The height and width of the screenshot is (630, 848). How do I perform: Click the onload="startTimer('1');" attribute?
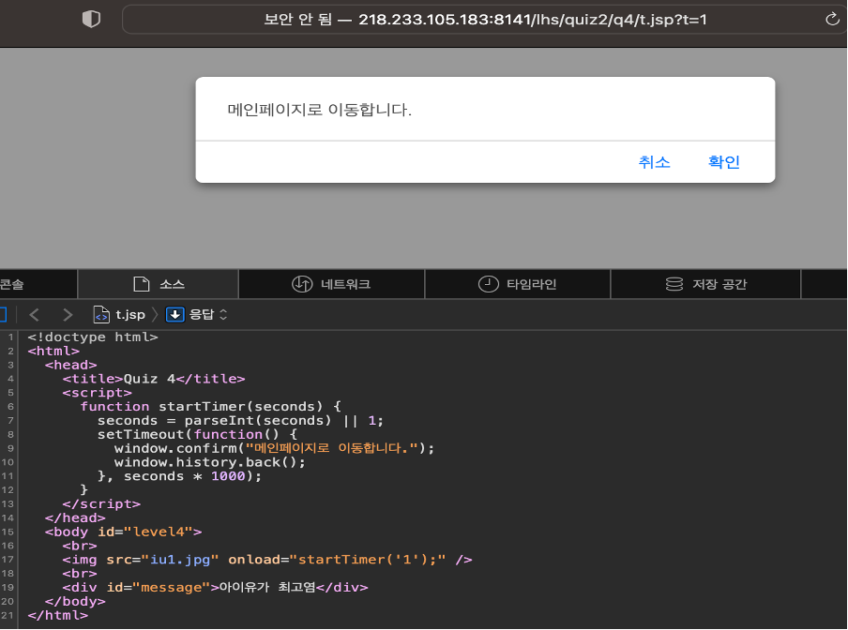coord(337,560)
